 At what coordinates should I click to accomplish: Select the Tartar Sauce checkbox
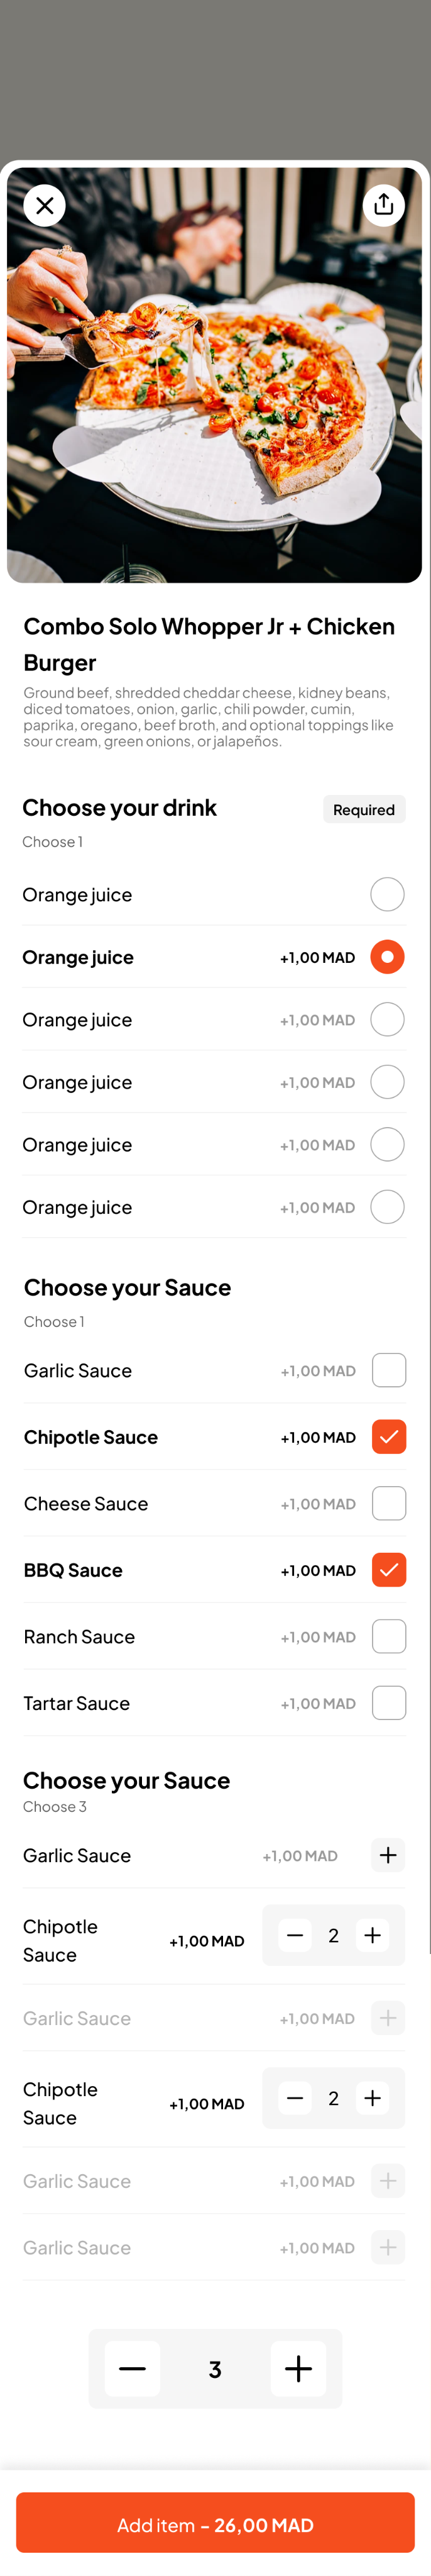[388, 1703]
